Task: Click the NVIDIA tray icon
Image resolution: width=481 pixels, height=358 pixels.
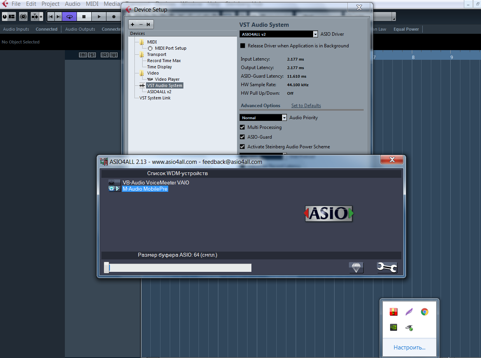Action: point(394,327)
